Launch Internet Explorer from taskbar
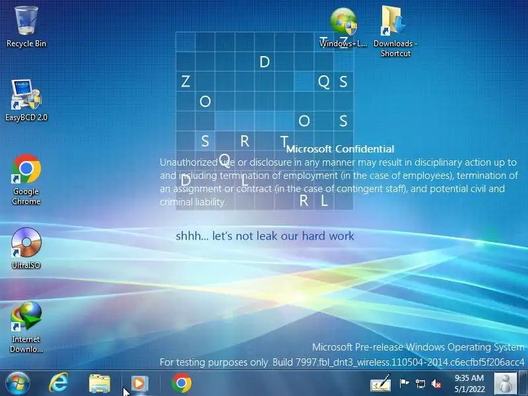 pos(59,383)
